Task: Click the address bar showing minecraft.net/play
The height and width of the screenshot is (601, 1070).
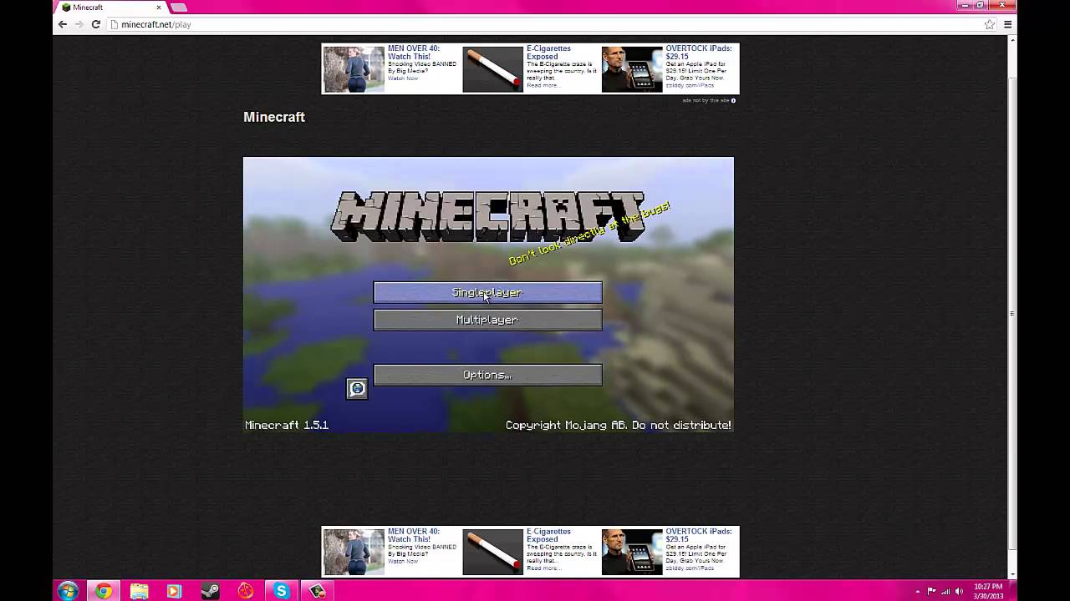Action: (552, 24)
